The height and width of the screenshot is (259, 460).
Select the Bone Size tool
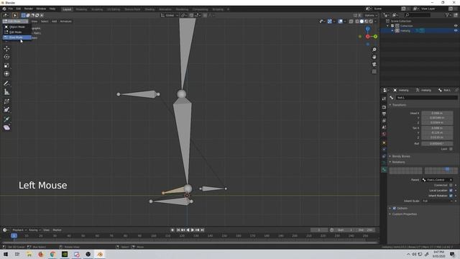(x=6, y=110)
